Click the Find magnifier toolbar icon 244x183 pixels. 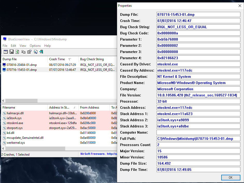pyautogui.click(x=35, y=52)
